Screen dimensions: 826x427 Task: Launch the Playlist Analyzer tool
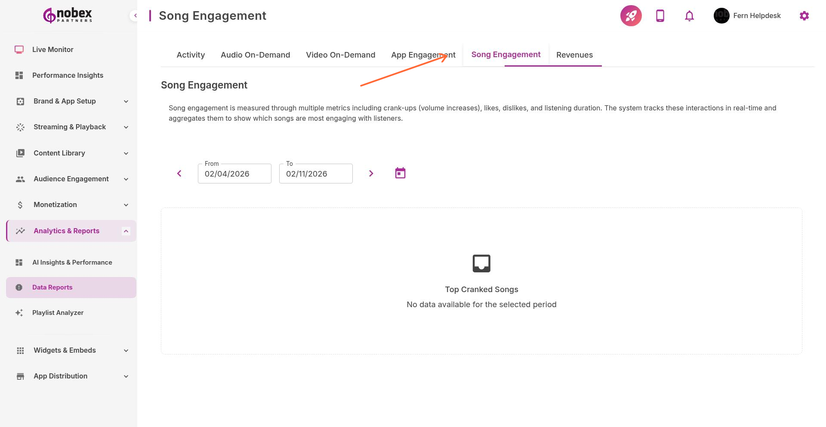click(58, 312)
